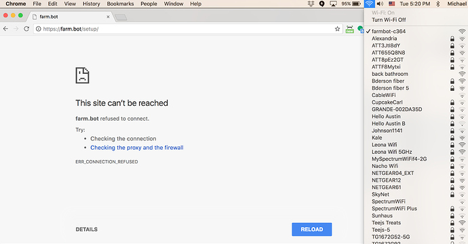Open the AirPlay display menu icon
The height and width of the screenshot is (244, 468).
click(x=333, y=3)
